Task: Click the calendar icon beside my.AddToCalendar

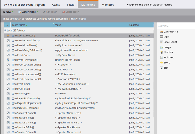Action: (8, 36)
